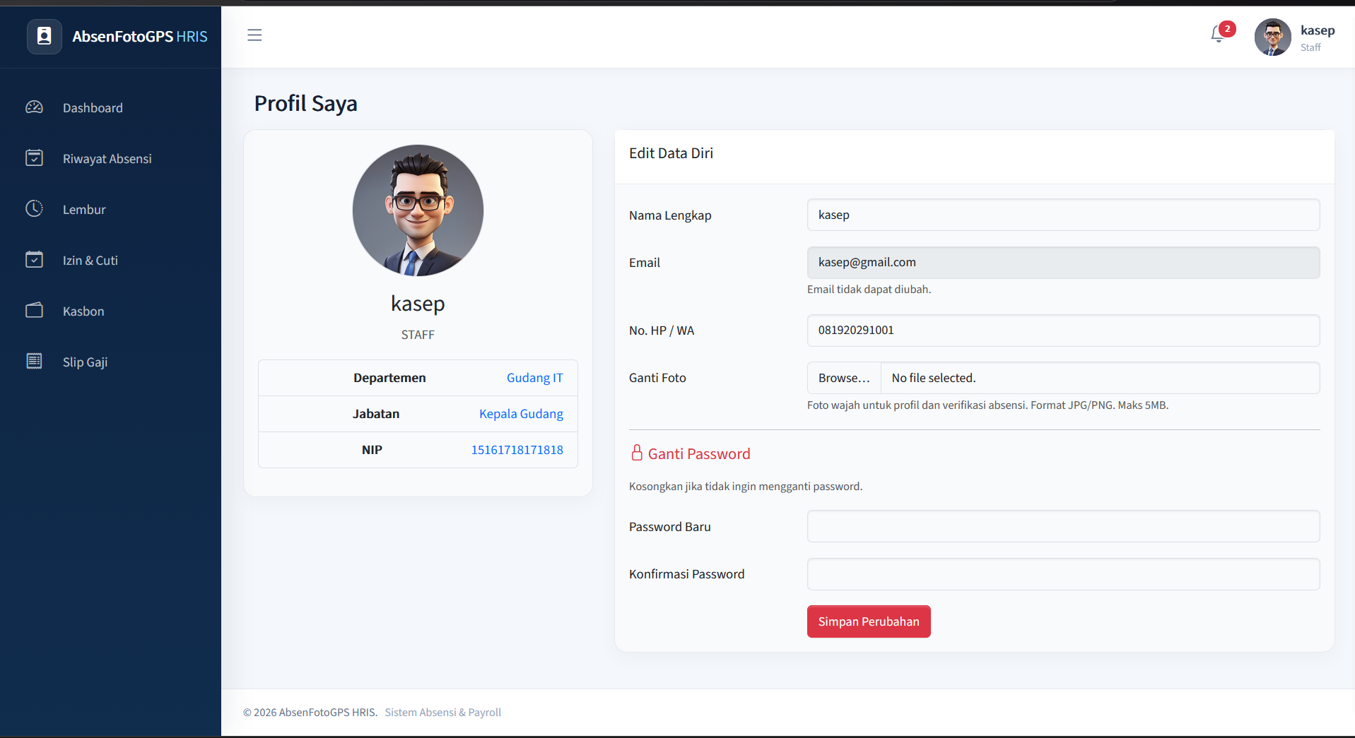Click the Kasbon wallet icon
The height and width of the screenshot is (738, 1355).
click(x=35, y=311)
